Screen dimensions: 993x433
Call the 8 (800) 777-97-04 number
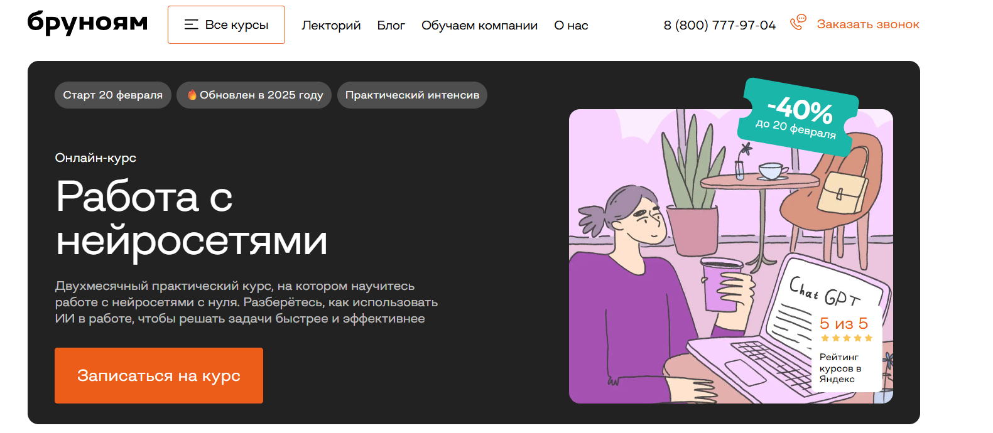click(x=720, y=25)
